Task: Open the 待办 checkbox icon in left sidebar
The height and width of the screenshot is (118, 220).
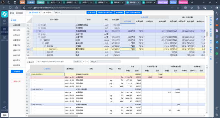Action: point(4,21)
